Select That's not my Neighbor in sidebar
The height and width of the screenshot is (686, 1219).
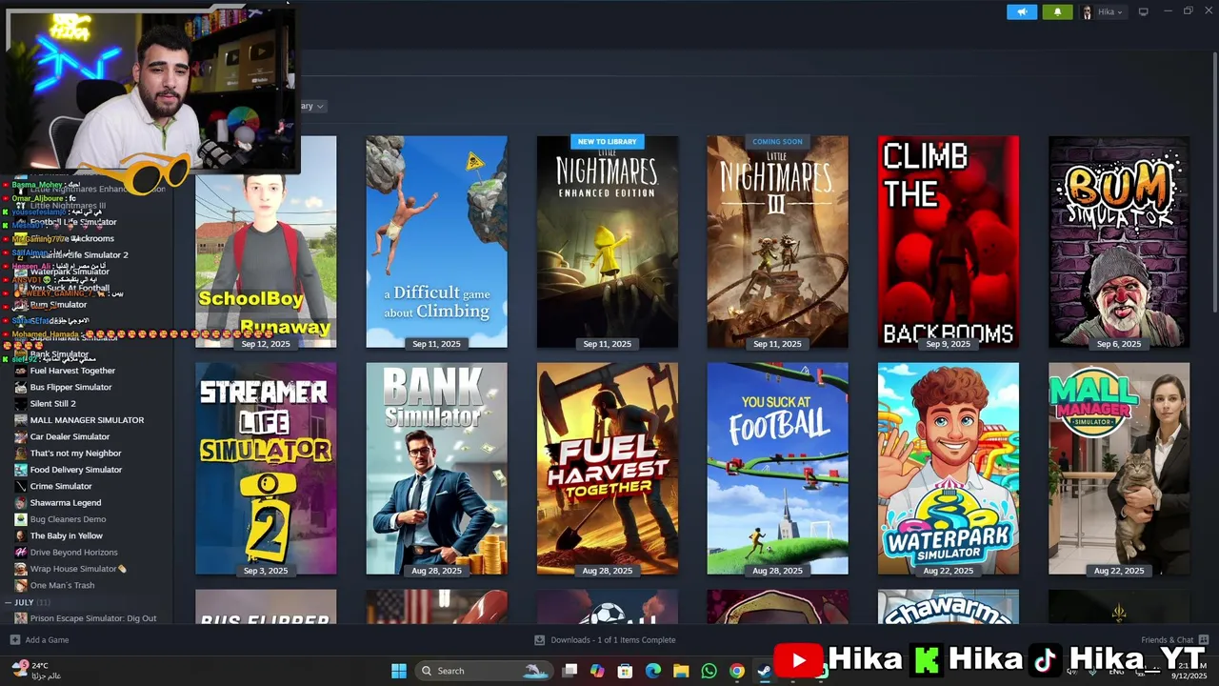[x=76, y=454]
